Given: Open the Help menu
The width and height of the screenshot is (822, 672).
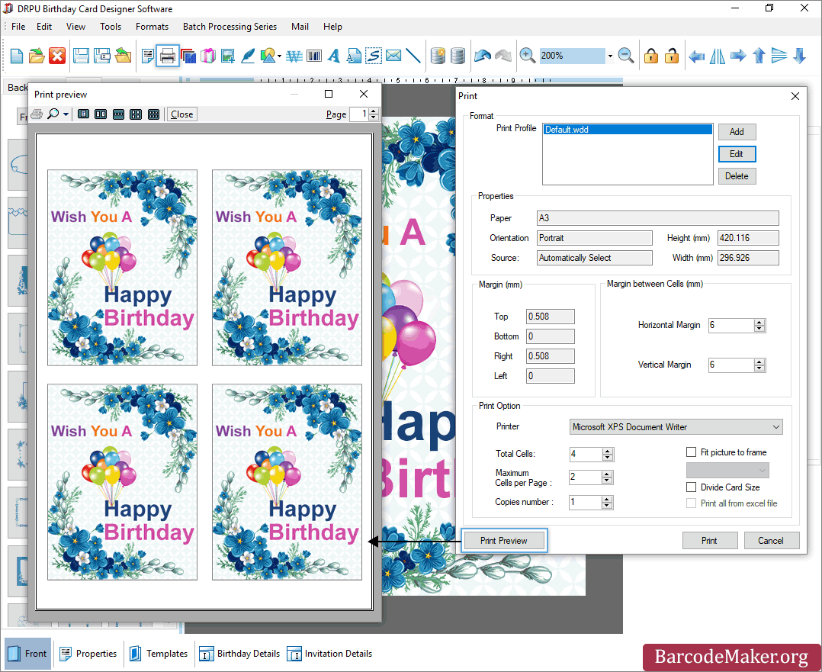Looking at the screenshot, I should [x=332, y=26].
